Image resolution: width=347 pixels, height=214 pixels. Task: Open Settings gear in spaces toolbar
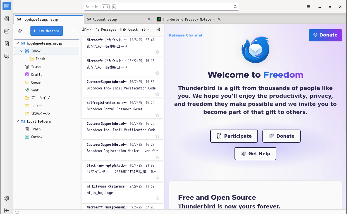pyautogui.click(x=7, y=198)
